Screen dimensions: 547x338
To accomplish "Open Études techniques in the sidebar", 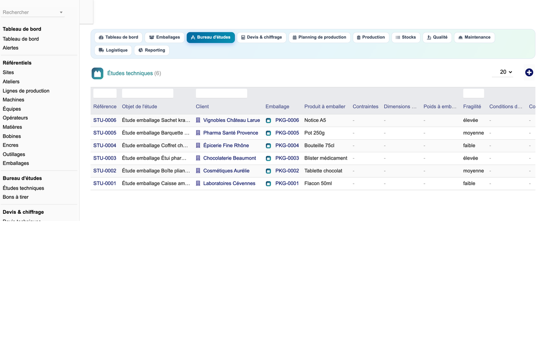I will [x=23, y=188].
